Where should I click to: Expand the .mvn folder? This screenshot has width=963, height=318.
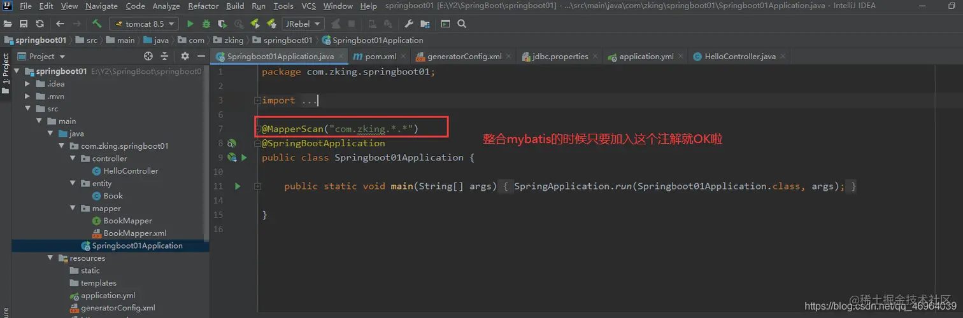(27, 96)
